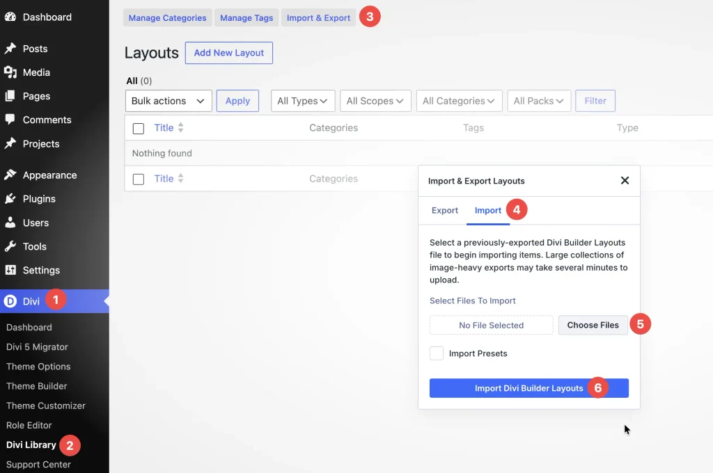The width and height of the screenshot is (713, 473).
Task: Open Theme Builder in the Divi submenu
Action: pos(36,386)
